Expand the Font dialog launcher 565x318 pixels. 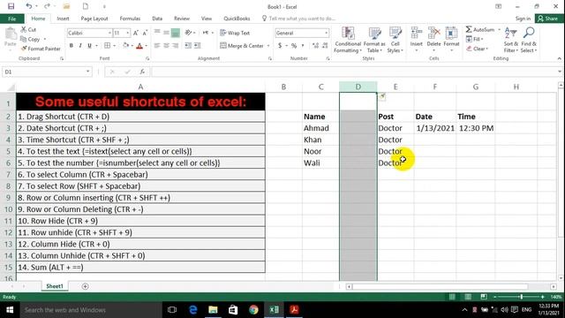pyautogui.click(x=147, y=58)
